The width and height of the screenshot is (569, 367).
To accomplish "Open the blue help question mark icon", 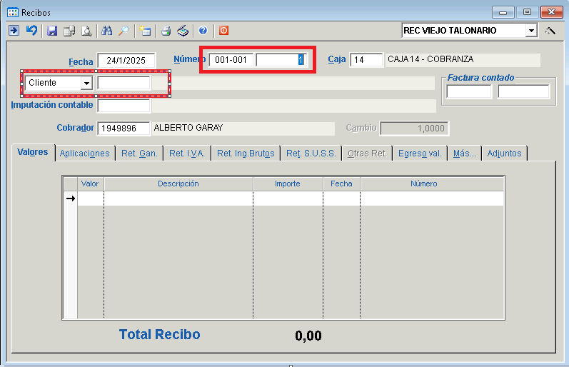I will (203, 31).
